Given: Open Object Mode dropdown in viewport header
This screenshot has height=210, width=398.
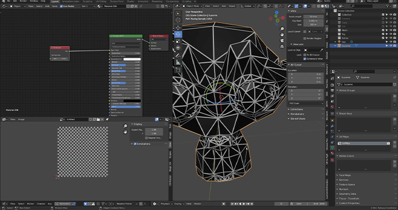Looking at the screenshot, I should point(192,6).
